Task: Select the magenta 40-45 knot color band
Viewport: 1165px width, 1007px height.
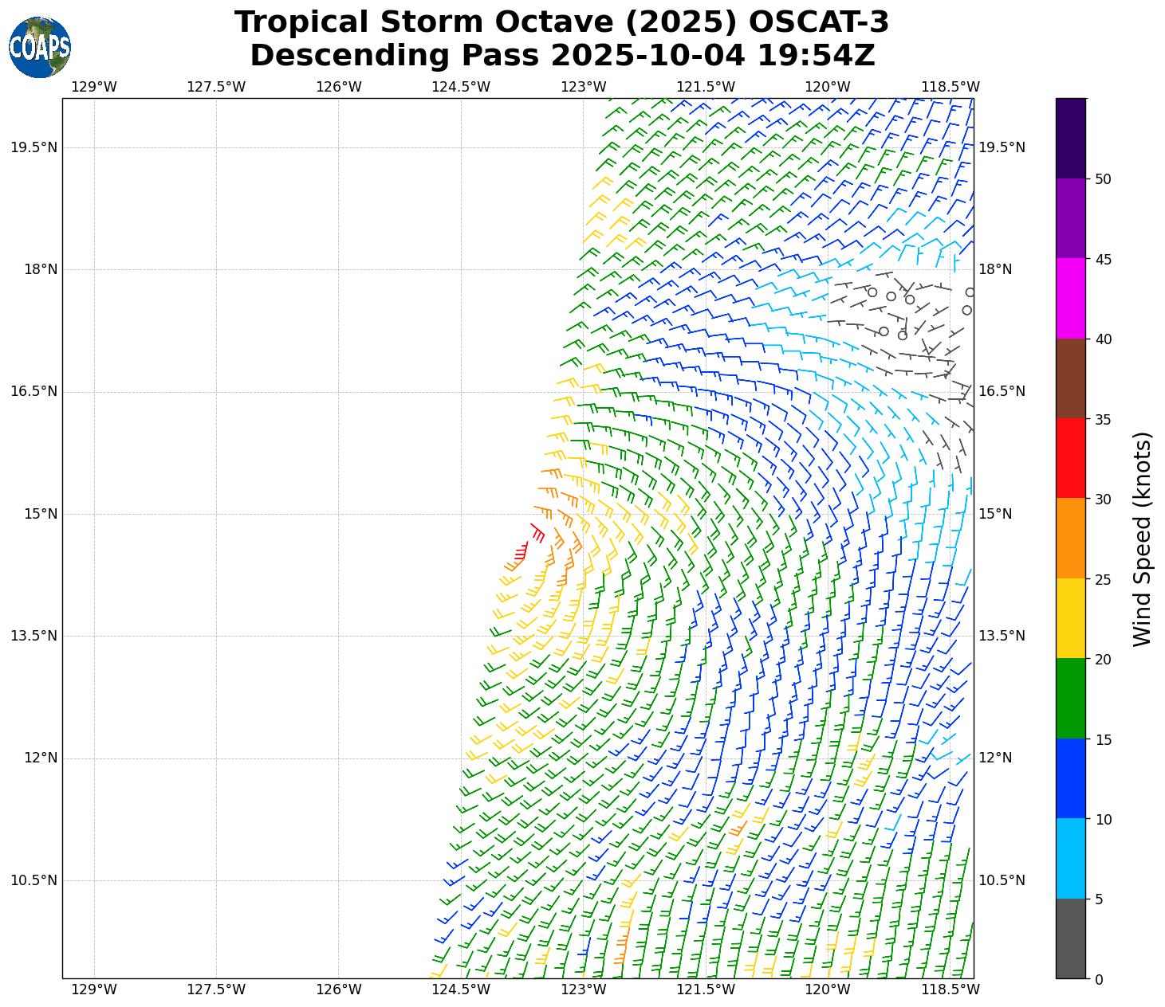Action: pos(1070,298)
